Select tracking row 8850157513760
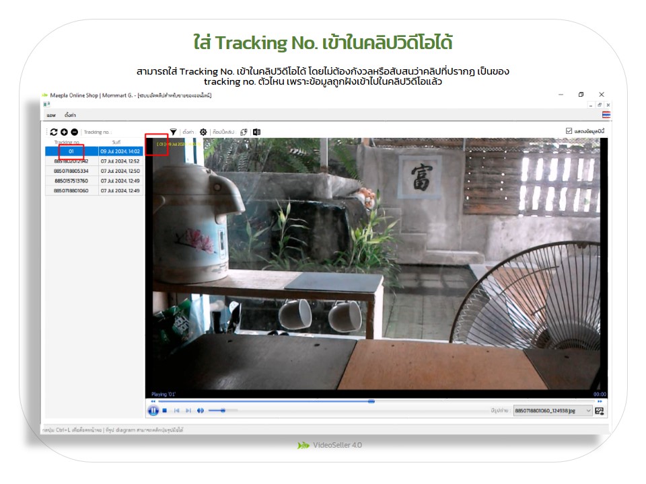This screenshot has height=484, width=646. pos(71,181)
